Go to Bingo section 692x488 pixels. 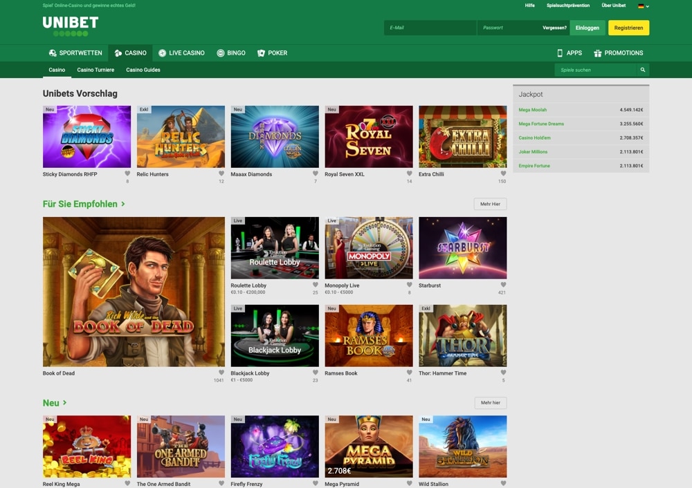tap(231, 53)
